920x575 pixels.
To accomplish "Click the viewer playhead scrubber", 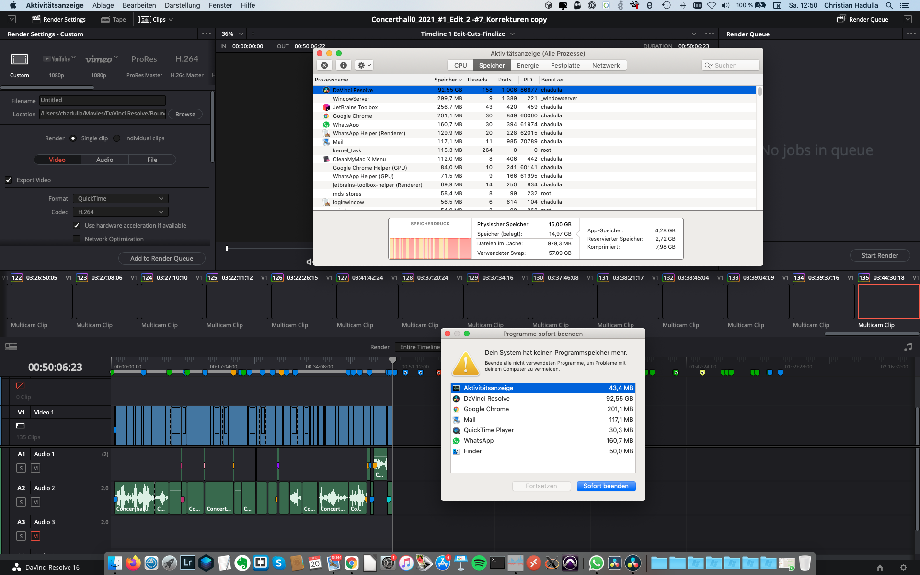I will [227, 248].
